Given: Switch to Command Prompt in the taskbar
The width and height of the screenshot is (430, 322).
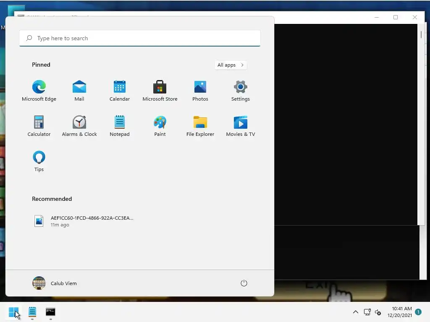Looking at the screenshot, I should pyautogui.click(x=50, y=312).
